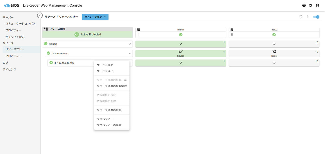Expand the /kdump resource chevron
The width and height of the screenshot is (325, 154).
point(129,44)
